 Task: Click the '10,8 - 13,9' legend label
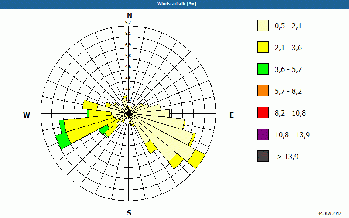292,135
